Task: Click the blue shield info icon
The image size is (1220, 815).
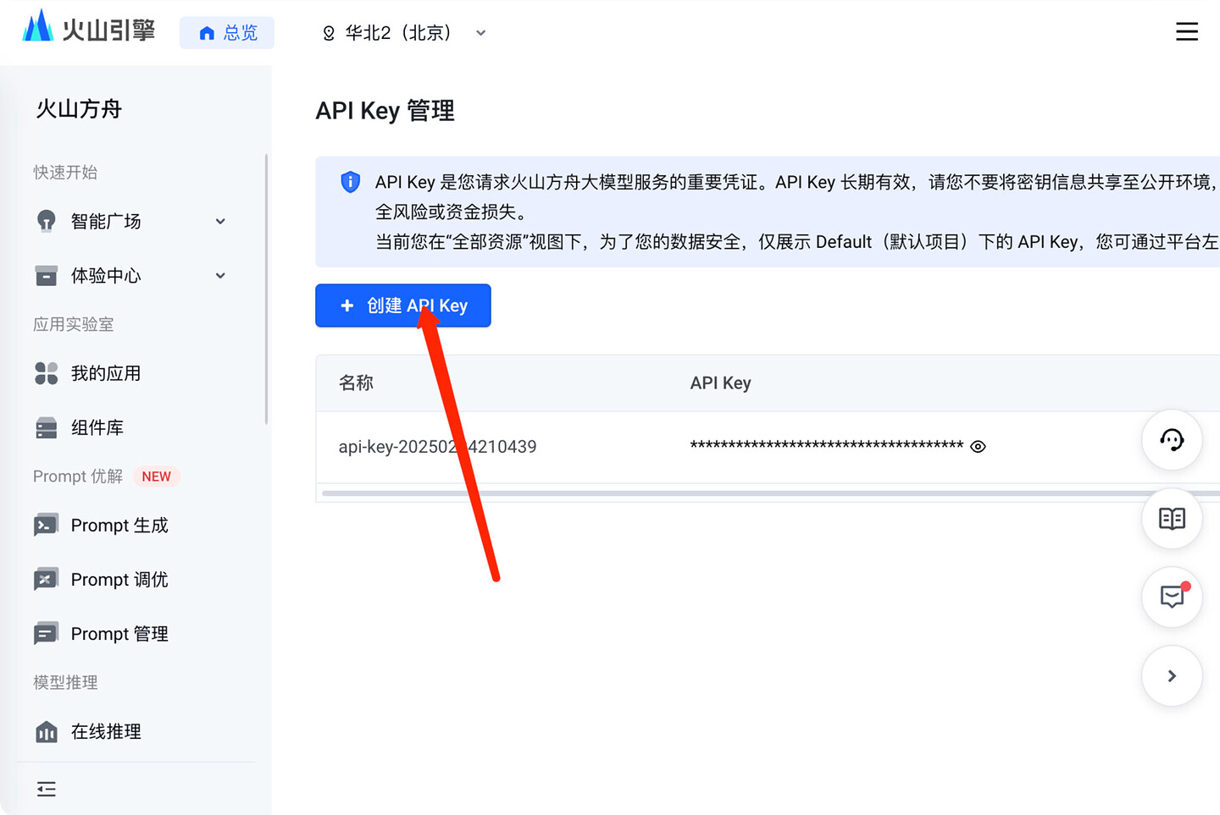Action: [x=350, y=182]
